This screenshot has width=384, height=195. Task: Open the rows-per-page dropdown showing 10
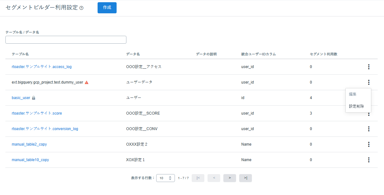[165, 178]
